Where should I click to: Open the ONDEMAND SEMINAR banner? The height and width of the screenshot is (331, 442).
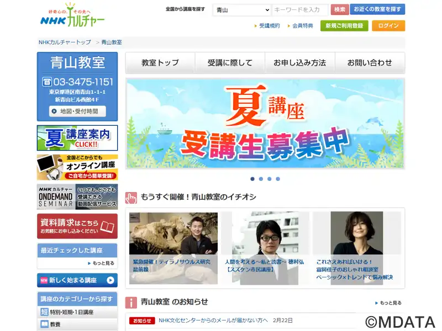[77, 197]
